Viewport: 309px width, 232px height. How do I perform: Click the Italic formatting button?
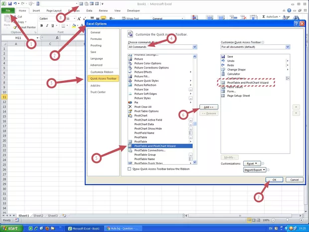[47, 25]
